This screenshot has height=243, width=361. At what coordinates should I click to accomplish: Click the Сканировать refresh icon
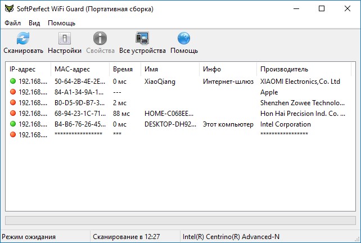(23, 38)
